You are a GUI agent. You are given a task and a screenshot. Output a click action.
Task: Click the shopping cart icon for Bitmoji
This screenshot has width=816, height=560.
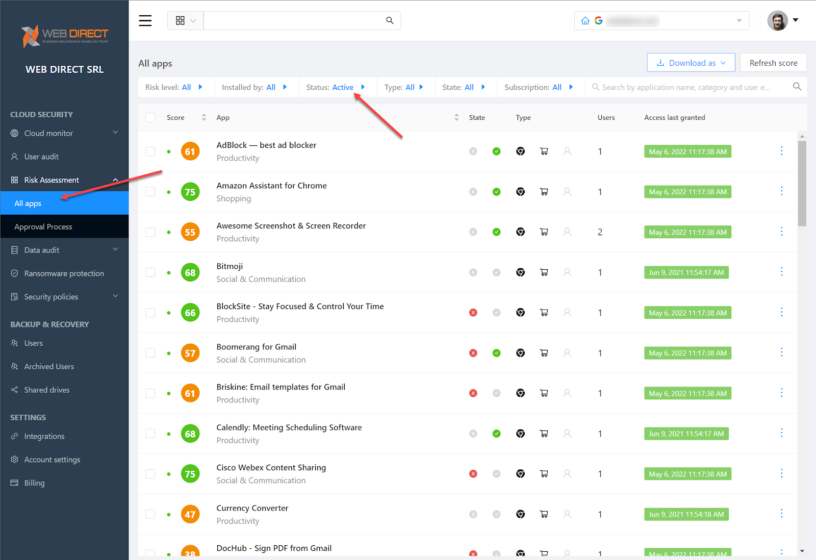coord(544,272)
